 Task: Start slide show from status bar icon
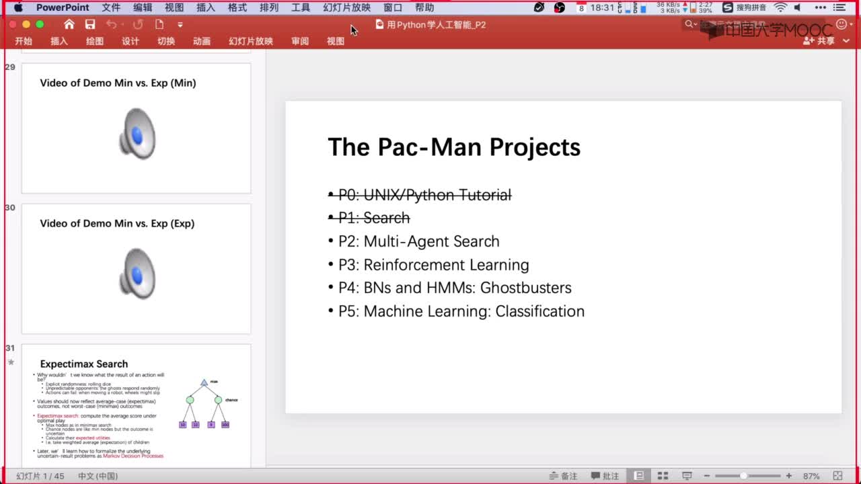[x=687, y=476]
